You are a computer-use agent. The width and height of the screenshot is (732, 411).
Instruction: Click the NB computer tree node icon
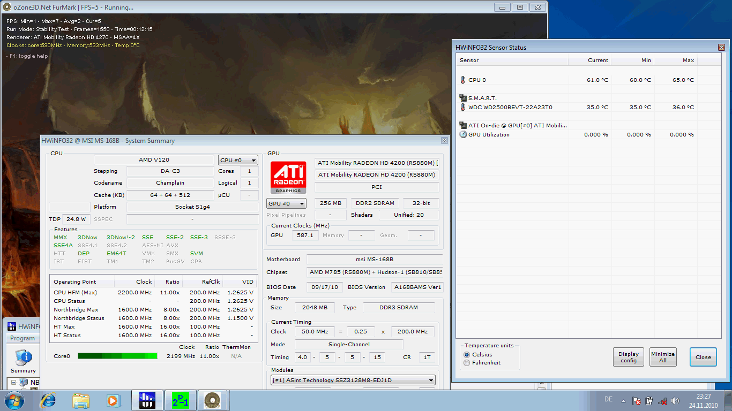24,383
